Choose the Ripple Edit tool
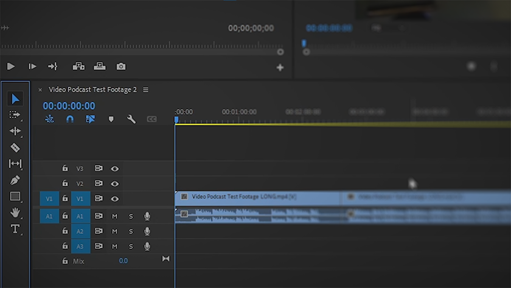The image size is (511, 288). pyautogui.click(x=15, y=131)
